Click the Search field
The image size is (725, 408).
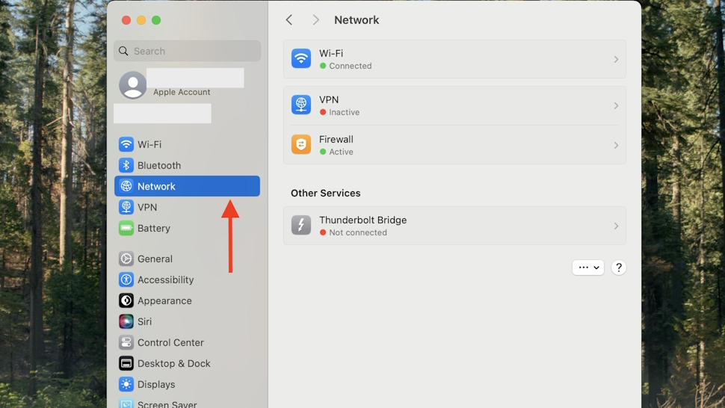(x=187, y=51)
